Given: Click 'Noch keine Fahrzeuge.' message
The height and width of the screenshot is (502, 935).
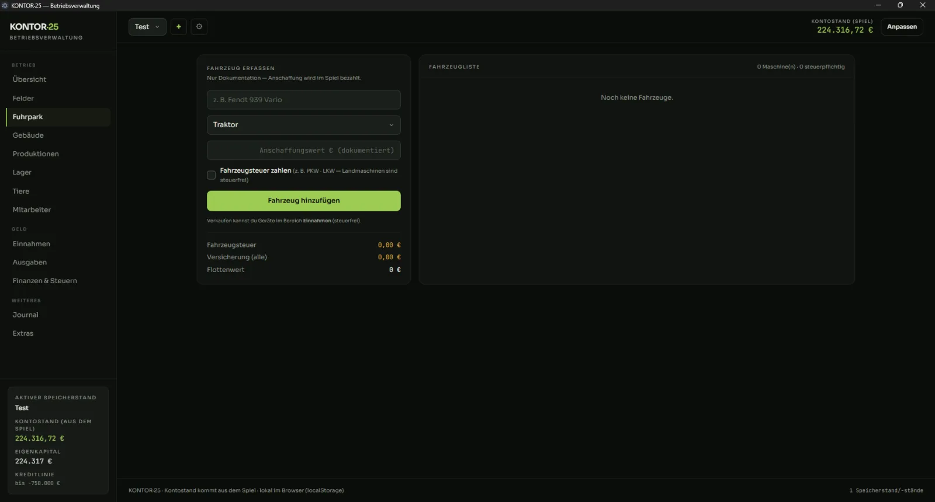Looking at the screenshot, I should (637, 98).
